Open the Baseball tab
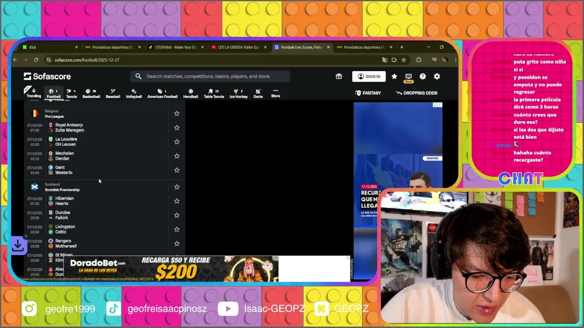Screen dimensions: 584x328 pyautogui.click(x=113, y=93)
